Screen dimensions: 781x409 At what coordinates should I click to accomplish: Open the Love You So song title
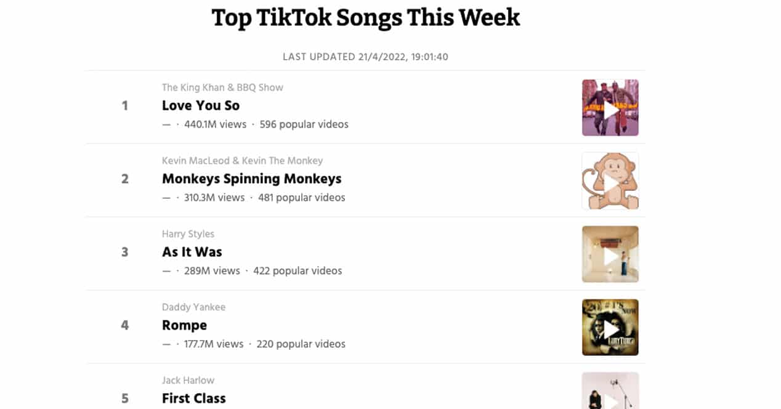click(201, 105)
